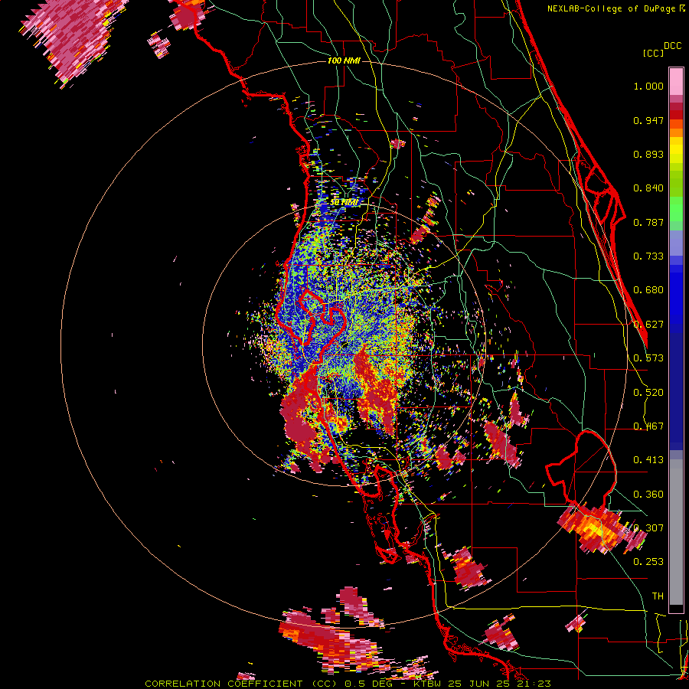Image resolution: width=689 pixels, height=689 pixels.
Task: Select the 0.360 scale value
Action: click(x=648, y=495)
